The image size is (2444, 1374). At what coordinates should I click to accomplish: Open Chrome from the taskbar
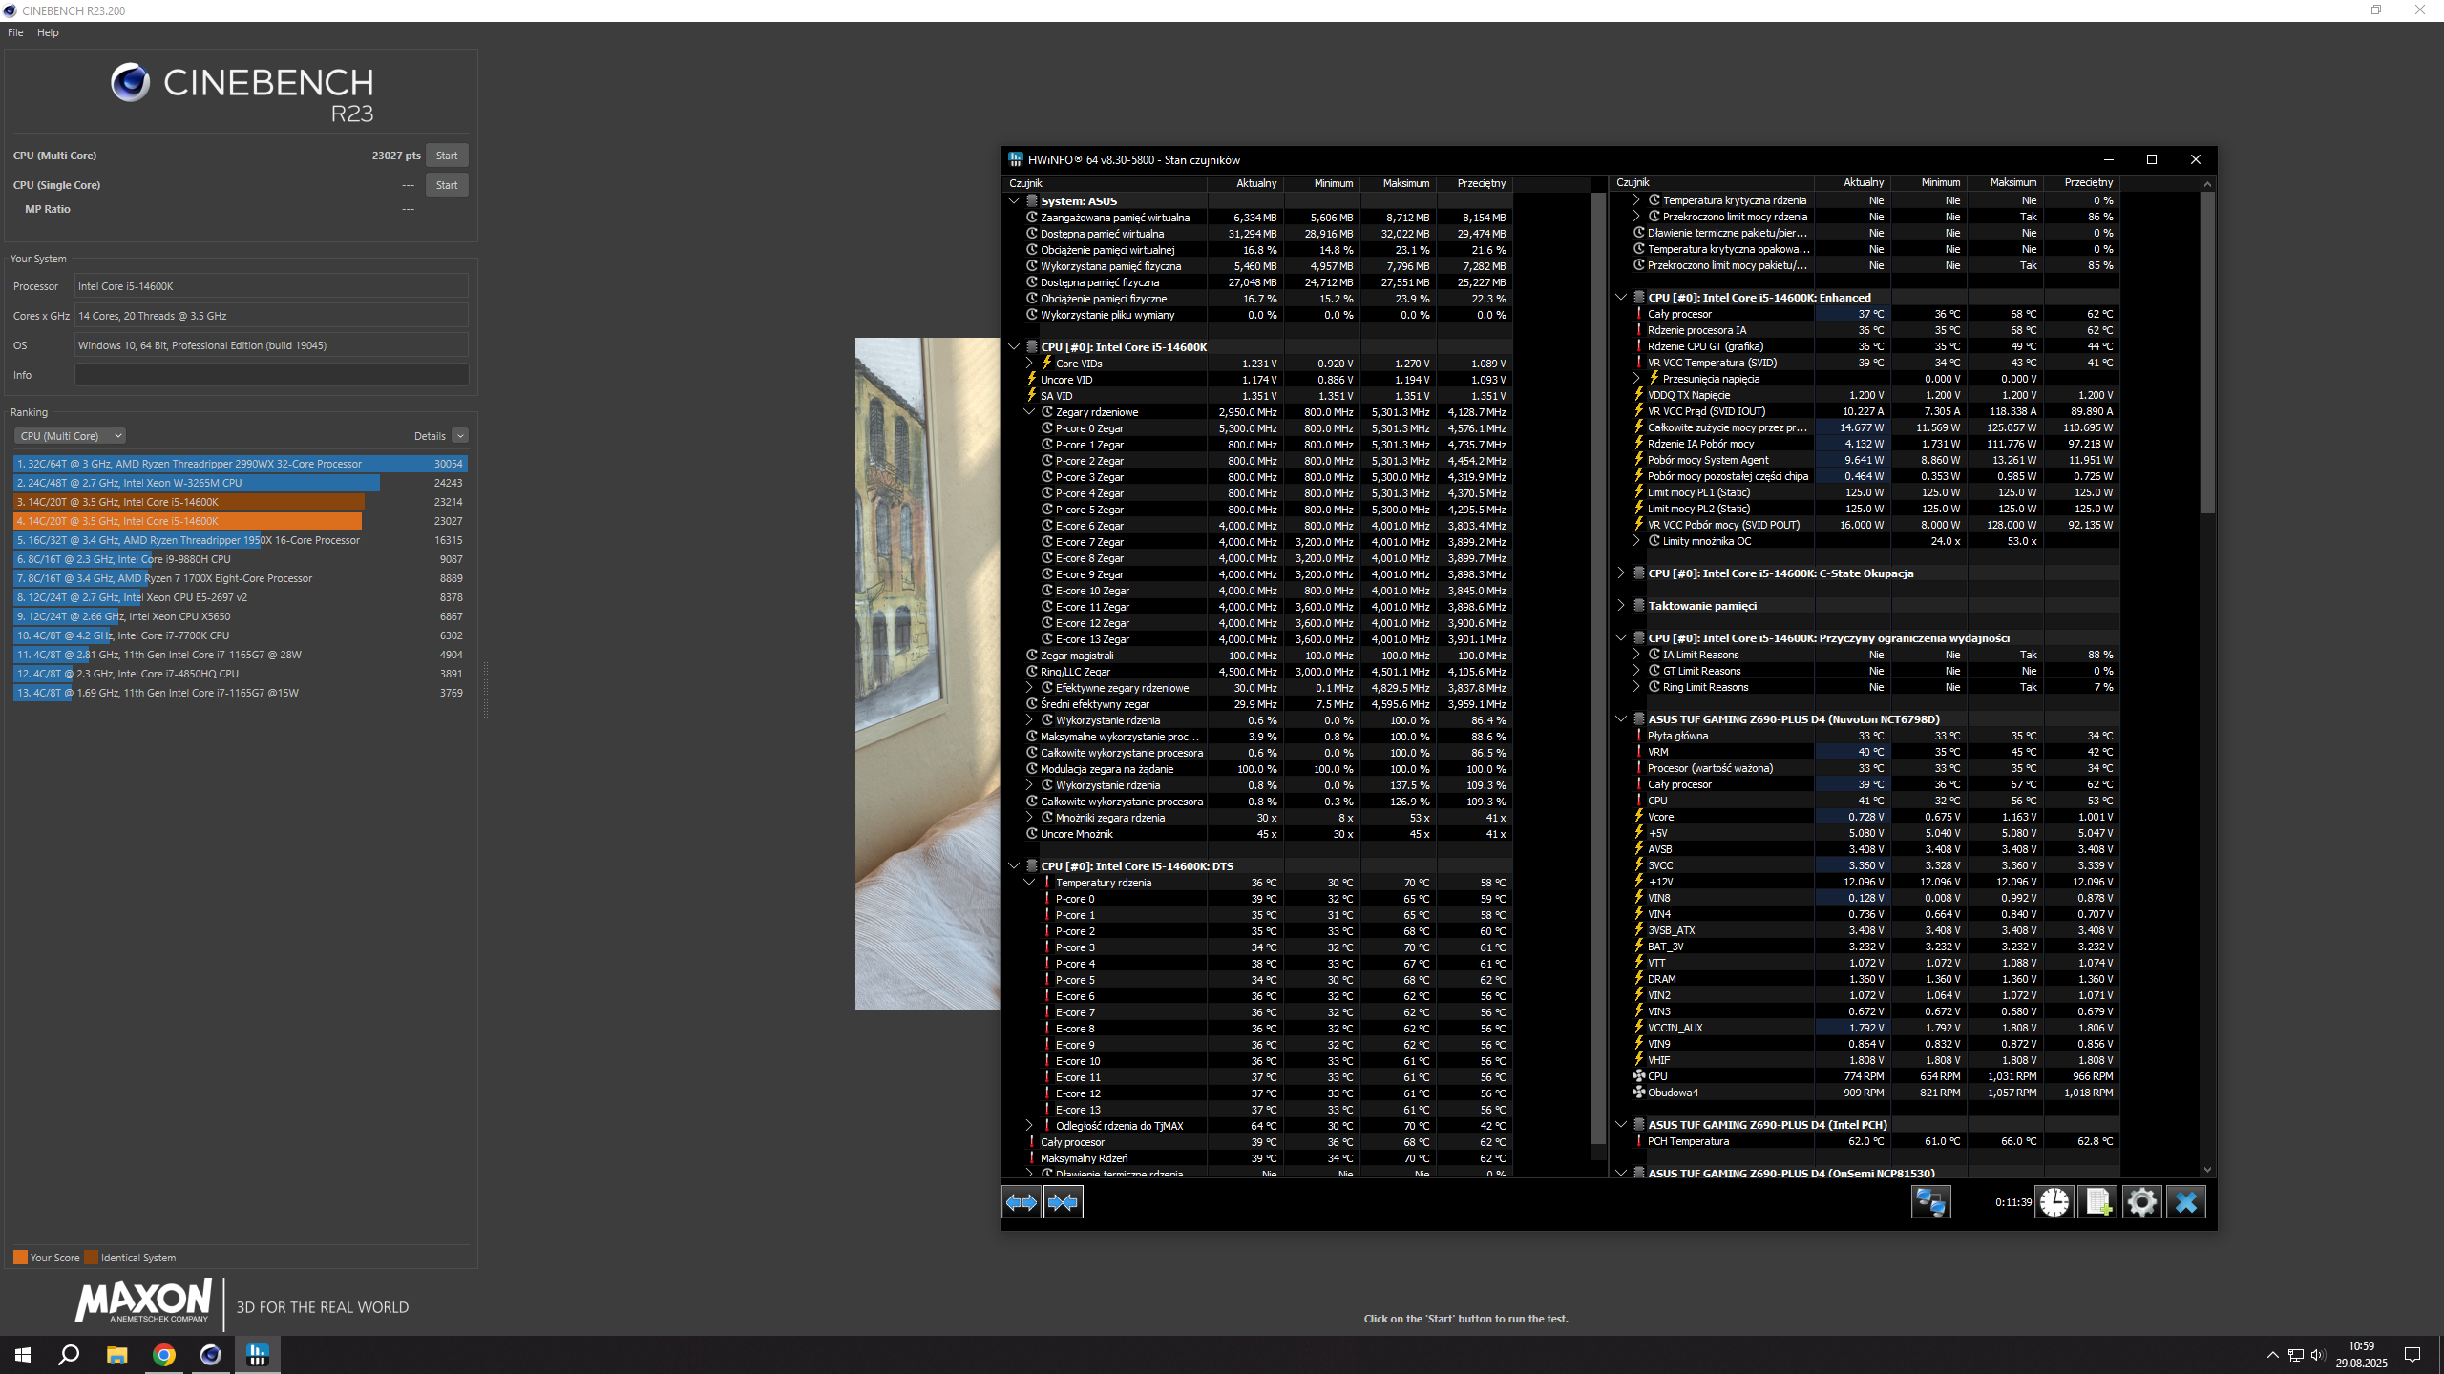click(163, 1355)
